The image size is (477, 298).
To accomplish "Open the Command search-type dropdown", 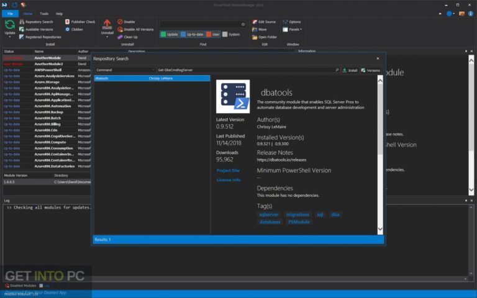I will click(x=125, y=70).
